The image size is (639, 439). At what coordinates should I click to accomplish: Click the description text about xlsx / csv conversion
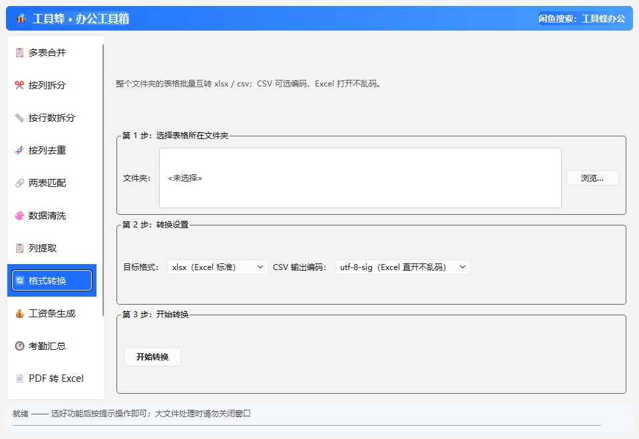click(x=248, y=84)
